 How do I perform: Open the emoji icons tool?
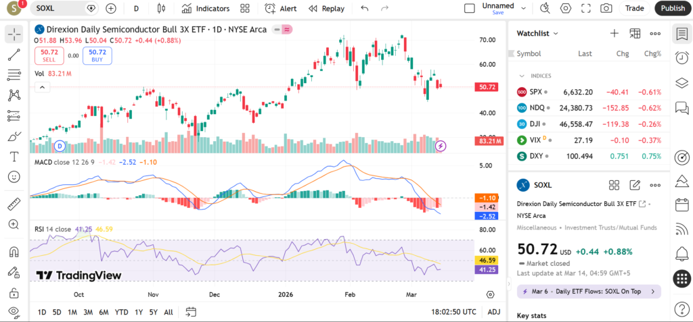[x=14, y=177]
